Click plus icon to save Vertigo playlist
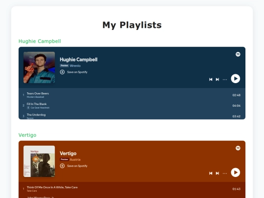The image size is (264, 198). [62, 166]
